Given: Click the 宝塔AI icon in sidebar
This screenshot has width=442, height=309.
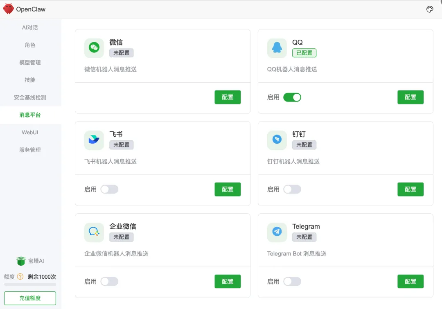Looking at the screenshot, I should [22, 261].
